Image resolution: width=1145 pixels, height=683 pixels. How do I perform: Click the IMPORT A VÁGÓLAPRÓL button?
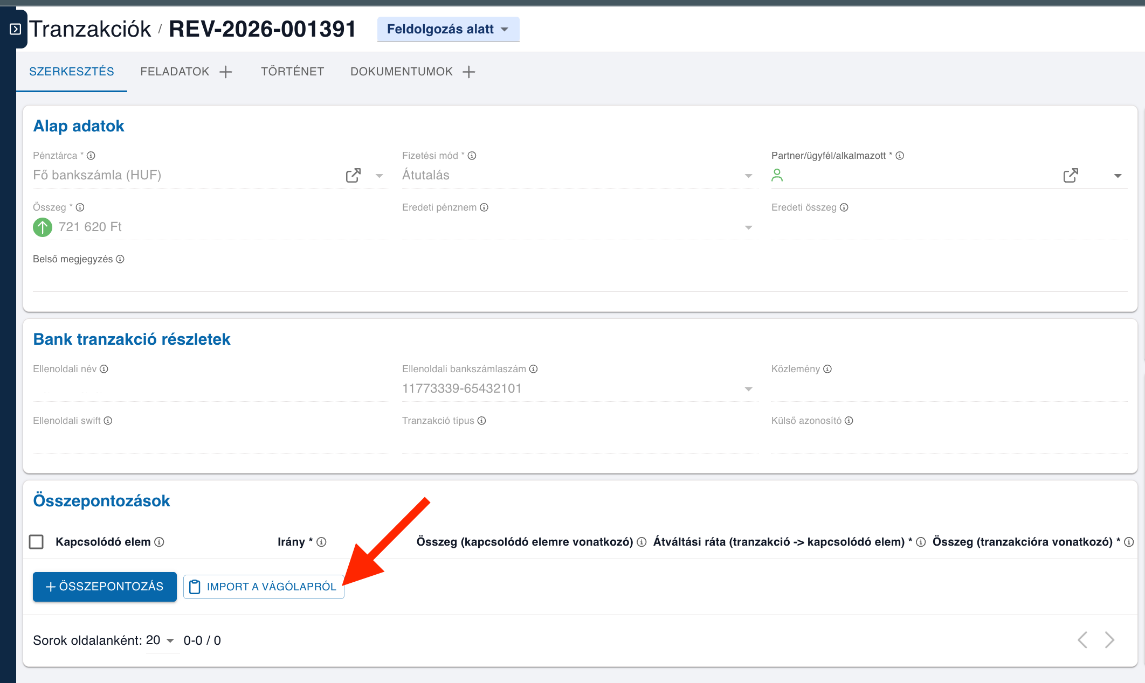(264, 587)
